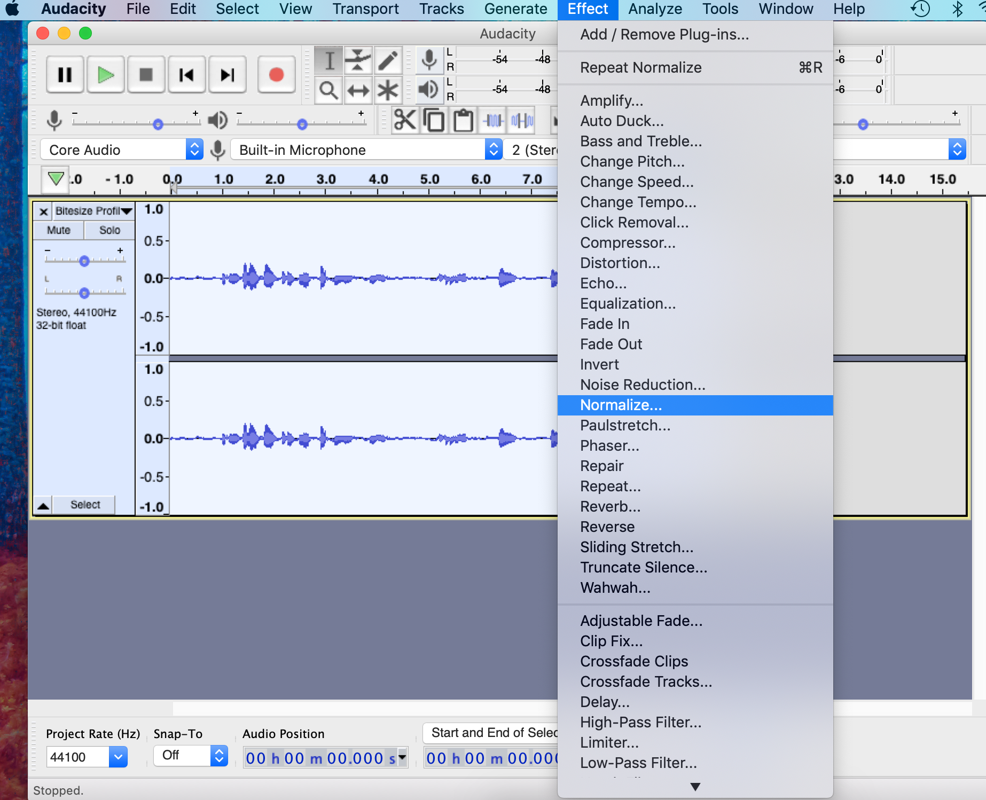
Task: Choose Noise Reduction... effect
Action: point(695,385)
